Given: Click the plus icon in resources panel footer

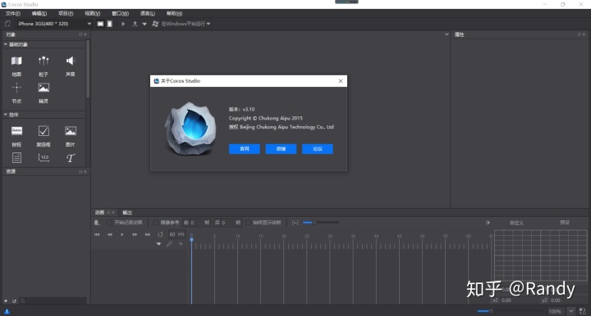Looking at the screenshot, I should (6, 301).
